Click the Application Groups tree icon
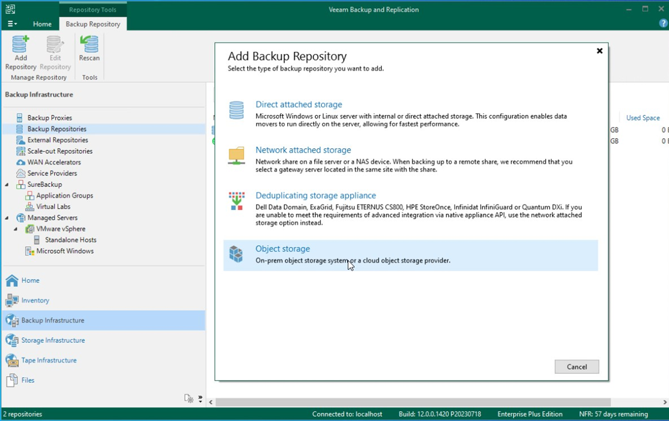The width and height of the screenshot is (669, 421). coord(29,195)
